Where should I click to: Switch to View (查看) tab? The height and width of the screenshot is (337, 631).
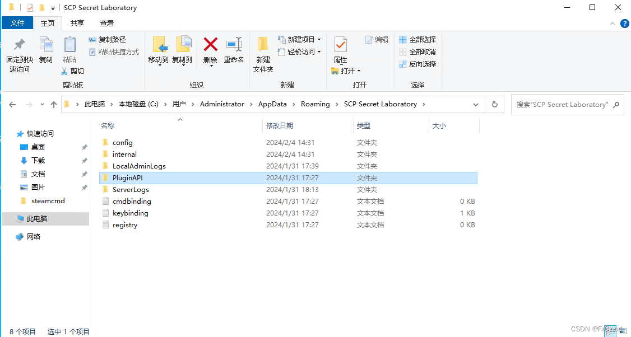click(x=107, y=24)
